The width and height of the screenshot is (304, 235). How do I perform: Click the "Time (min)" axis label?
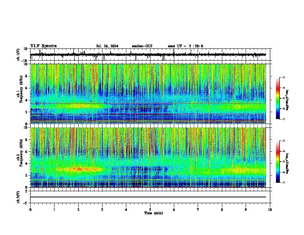(154, 213)
